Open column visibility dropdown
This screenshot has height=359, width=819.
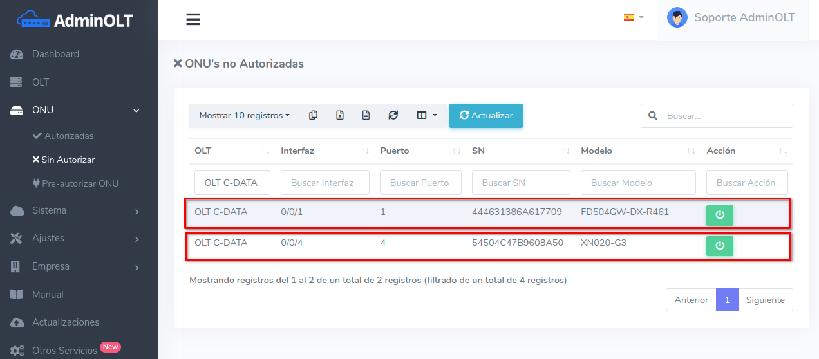426,115
